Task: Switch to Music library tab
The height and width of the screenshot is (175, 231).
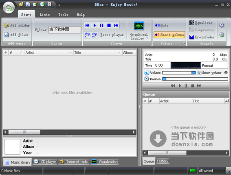Action: 18,162
